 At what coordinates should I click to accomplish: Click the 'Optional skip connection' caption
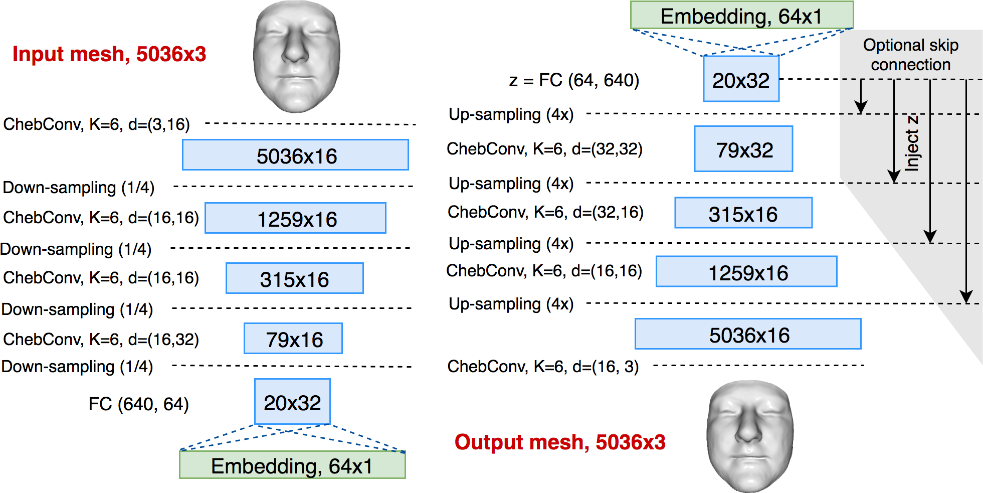pyautogui.click(x=911, y=55)
